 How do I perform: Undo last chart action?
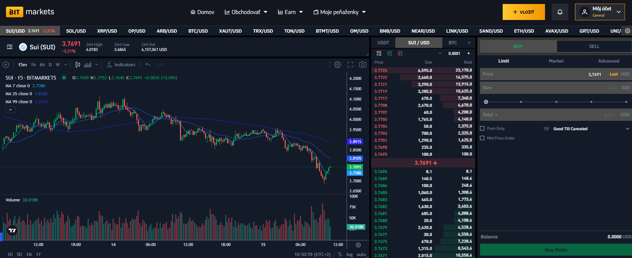tap(148, 65)
